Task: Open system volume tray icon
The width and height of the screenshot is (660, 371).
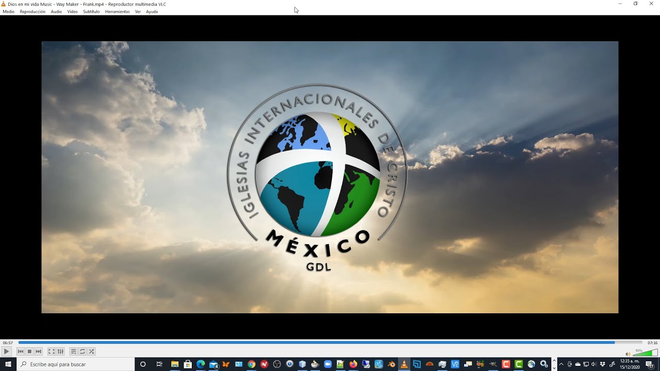Action: 593,364
